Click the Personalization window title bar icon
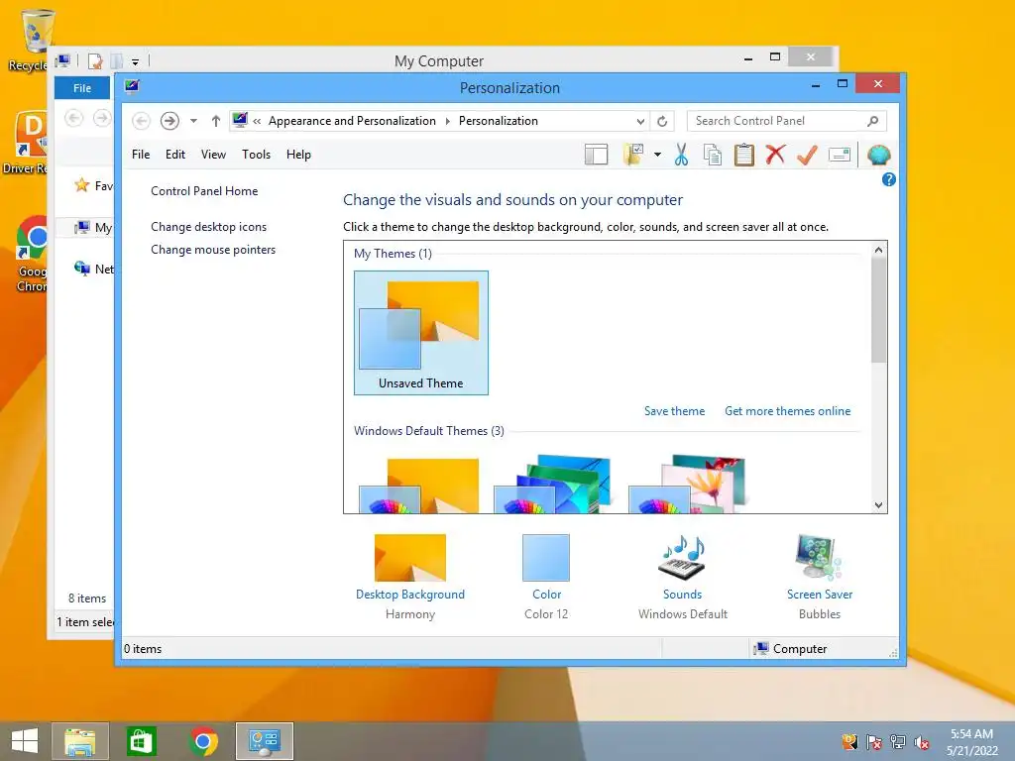 [x=132, y=86]
